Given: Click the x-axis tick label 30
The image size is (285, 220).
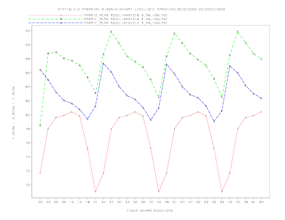Looking at the screenshot, I should [x=119, y=202].
